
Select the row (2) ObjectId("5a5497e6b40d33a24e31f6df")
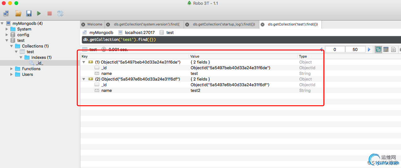[x=137, y=79]
